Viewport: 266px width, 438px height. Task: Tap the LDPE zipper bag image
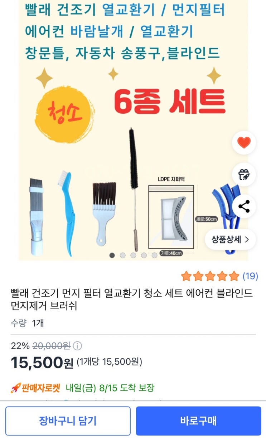171,217
